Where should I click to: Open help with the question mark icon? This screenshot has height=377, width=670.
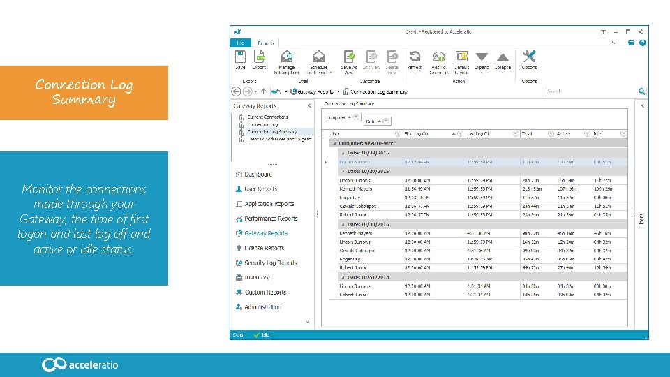[x=643, y=43]
